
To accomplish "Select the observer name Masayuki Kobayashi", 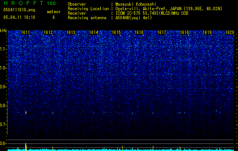I will point(136,4).
